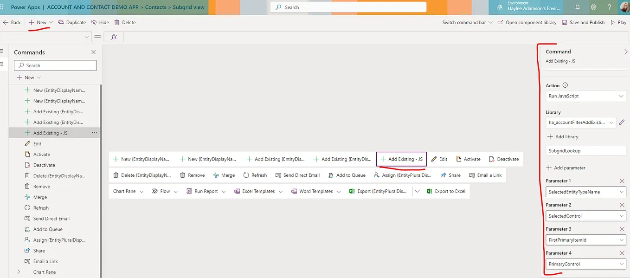
Task: Remove Parameter 1 with its X
Action: (x=622, y=181)
